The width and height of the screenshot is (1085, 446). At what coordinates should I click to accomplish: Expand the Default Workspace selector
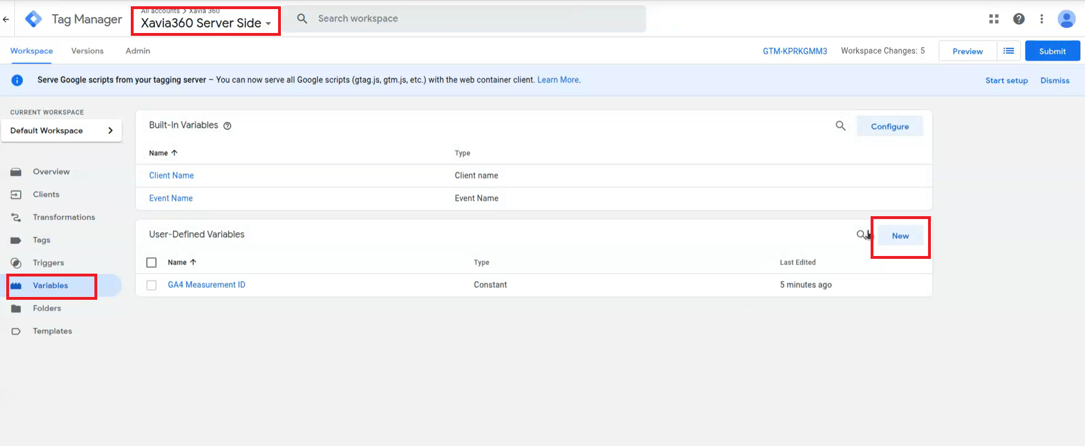(61, 130)
